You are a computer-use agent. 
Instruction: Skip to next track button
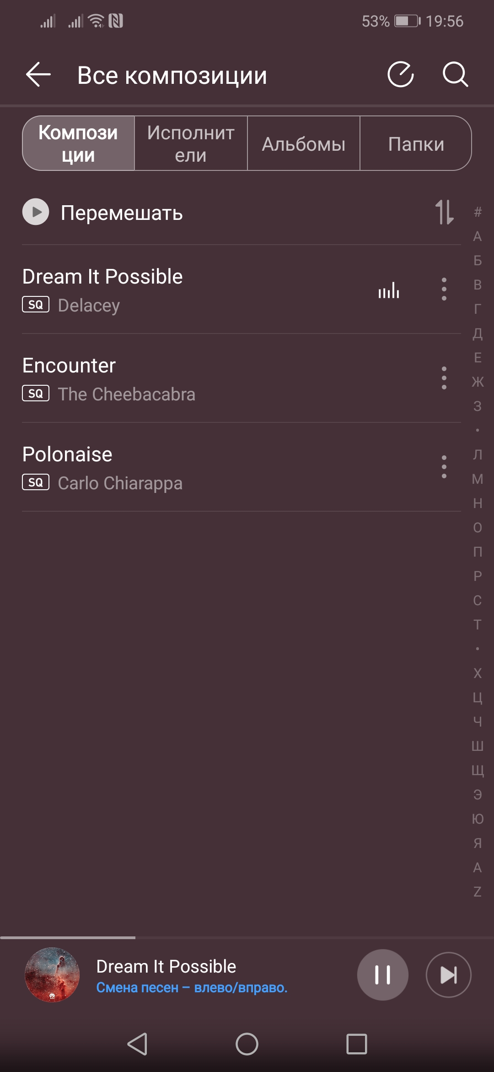coord(448,974)
